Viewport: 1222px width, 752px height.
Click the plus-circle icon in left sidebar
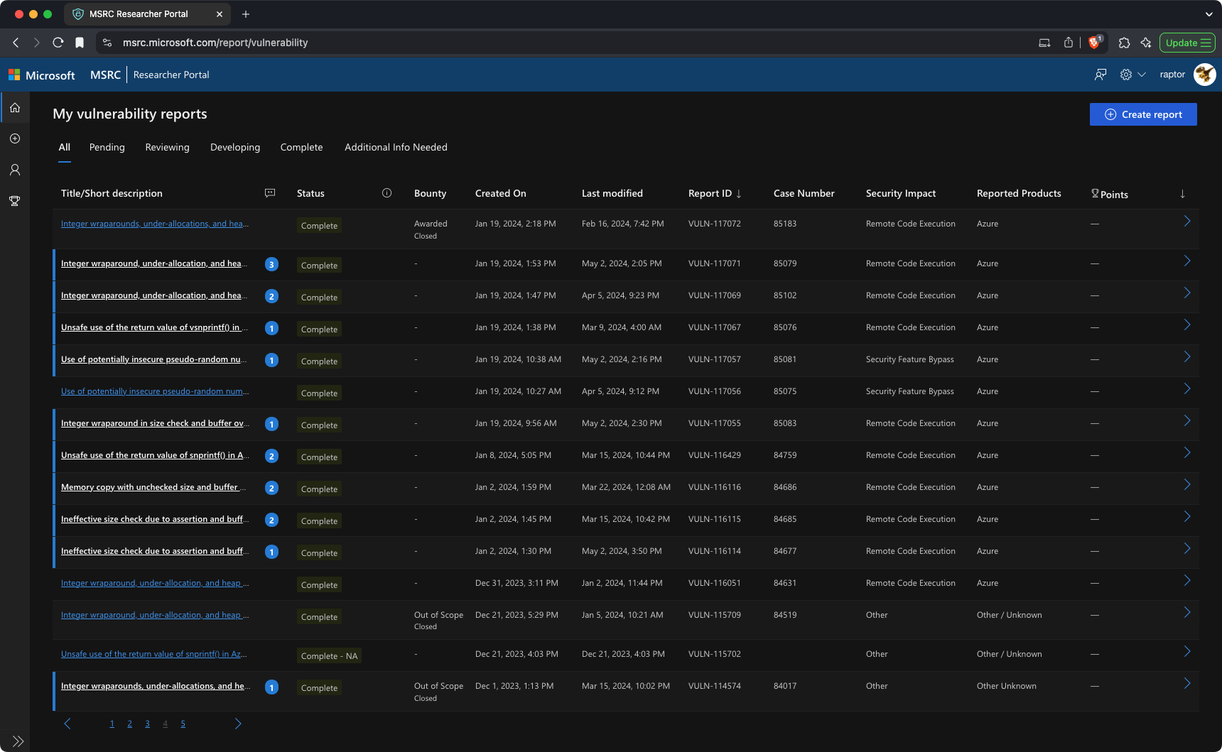point(15,138)
